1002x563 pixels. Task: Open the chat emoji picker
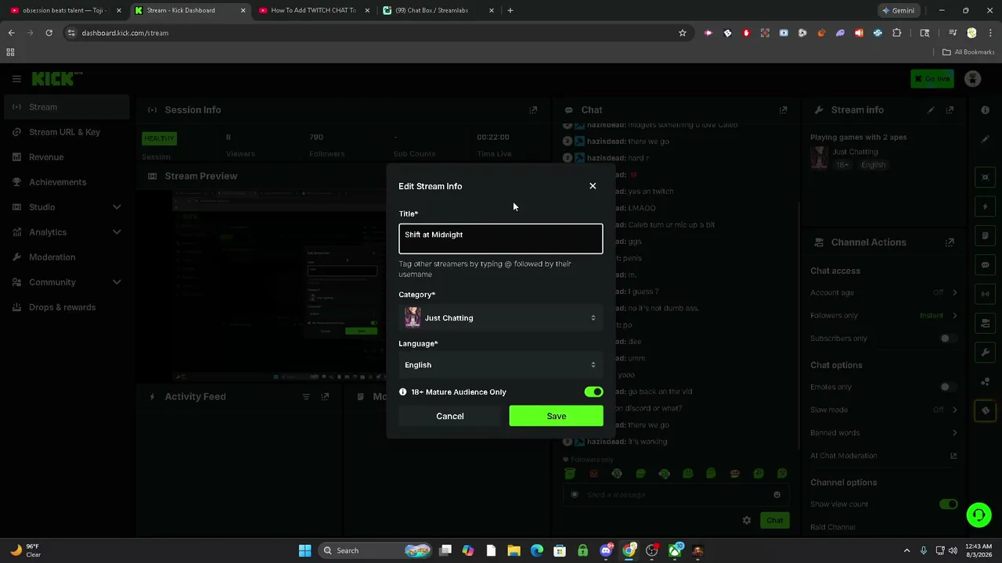tap(777, 494)
